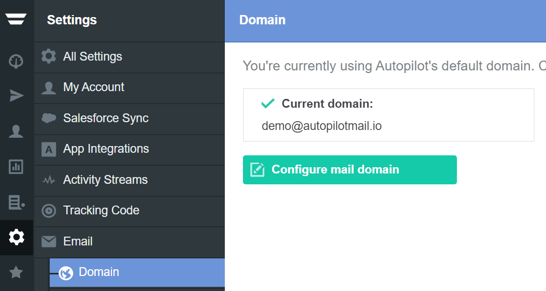Open Tracking Code settings

(x=101, y=210)
